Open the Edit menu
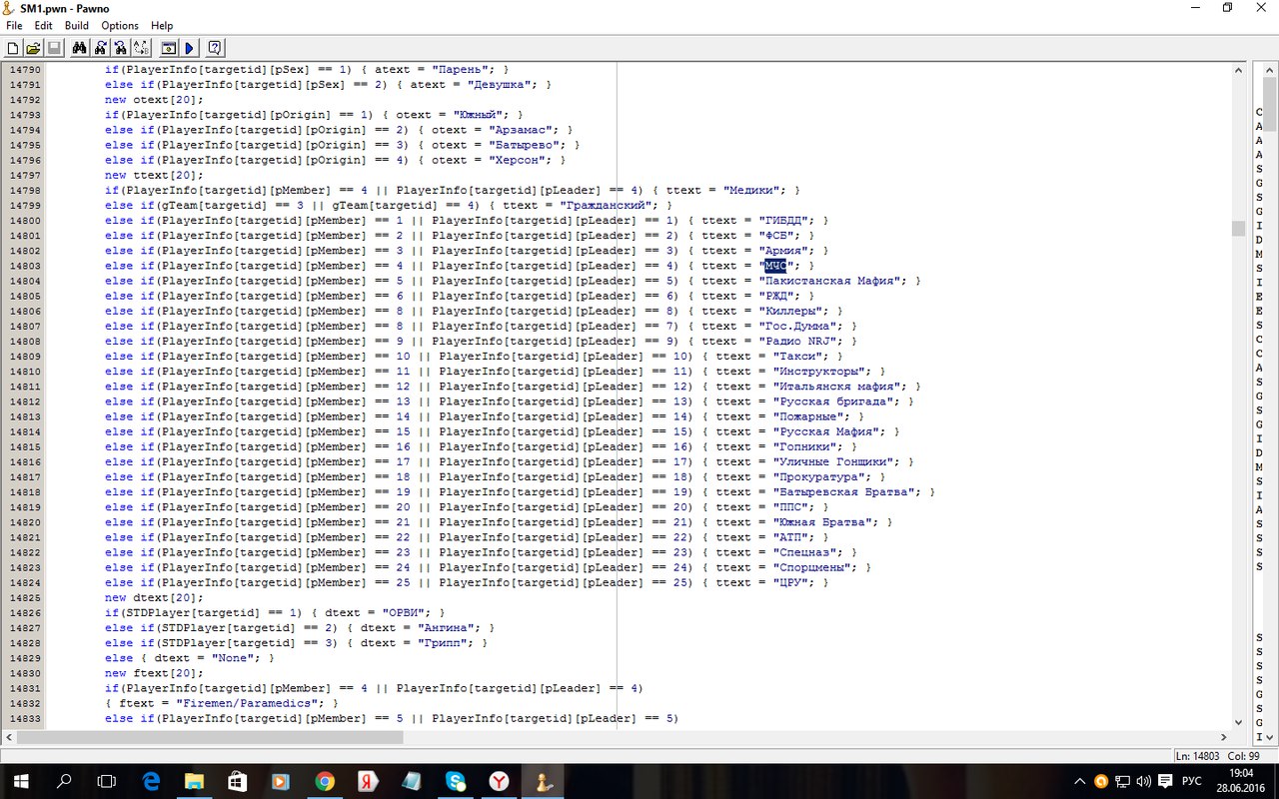The height and width of the screenshot is (799, 1279). 43,25
